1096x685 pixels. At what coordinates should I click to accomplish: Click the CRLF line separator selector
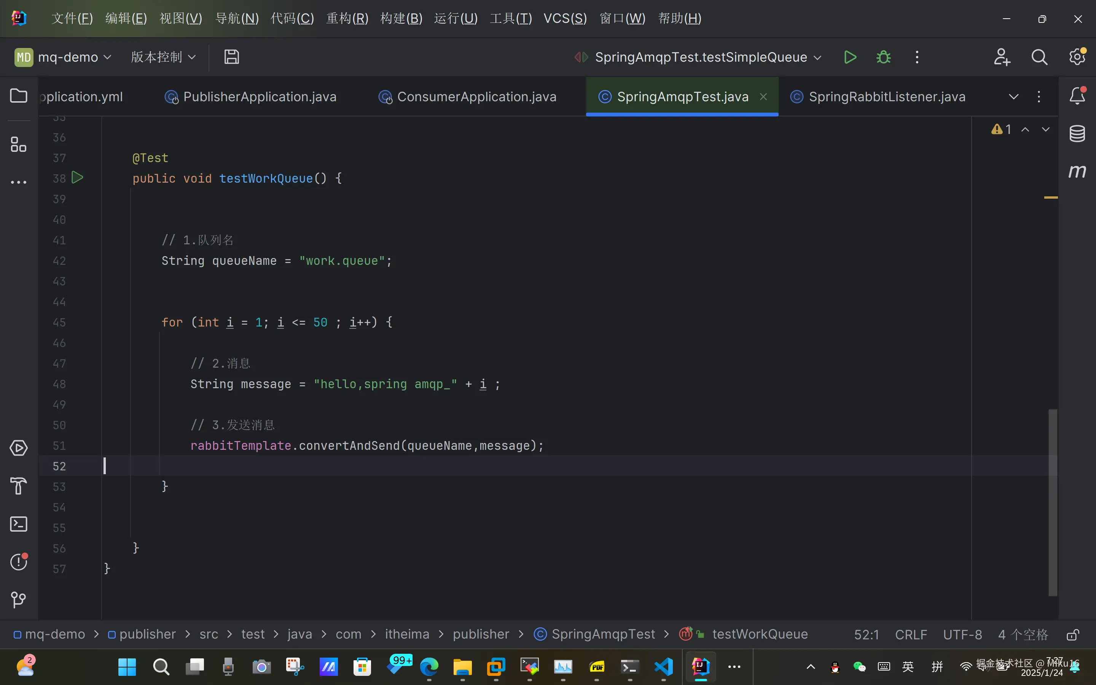911,635
